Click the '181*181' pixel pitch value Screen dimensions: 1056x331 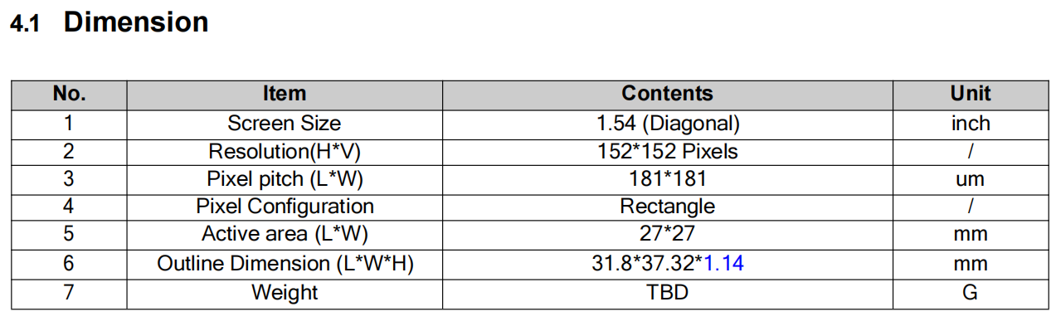[668, 179]
